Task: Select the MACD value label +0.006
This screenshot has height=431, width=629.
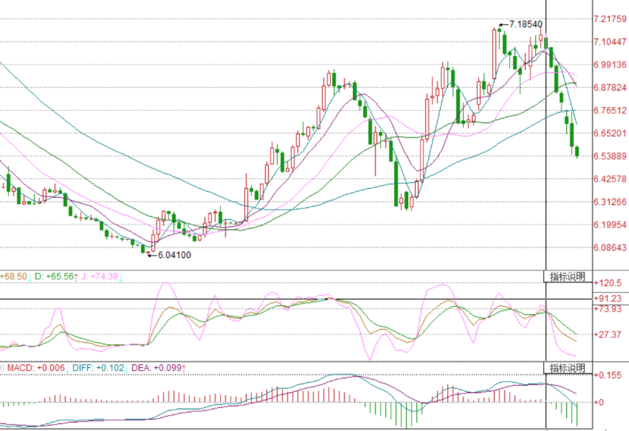Action: [x=50, y=368]
